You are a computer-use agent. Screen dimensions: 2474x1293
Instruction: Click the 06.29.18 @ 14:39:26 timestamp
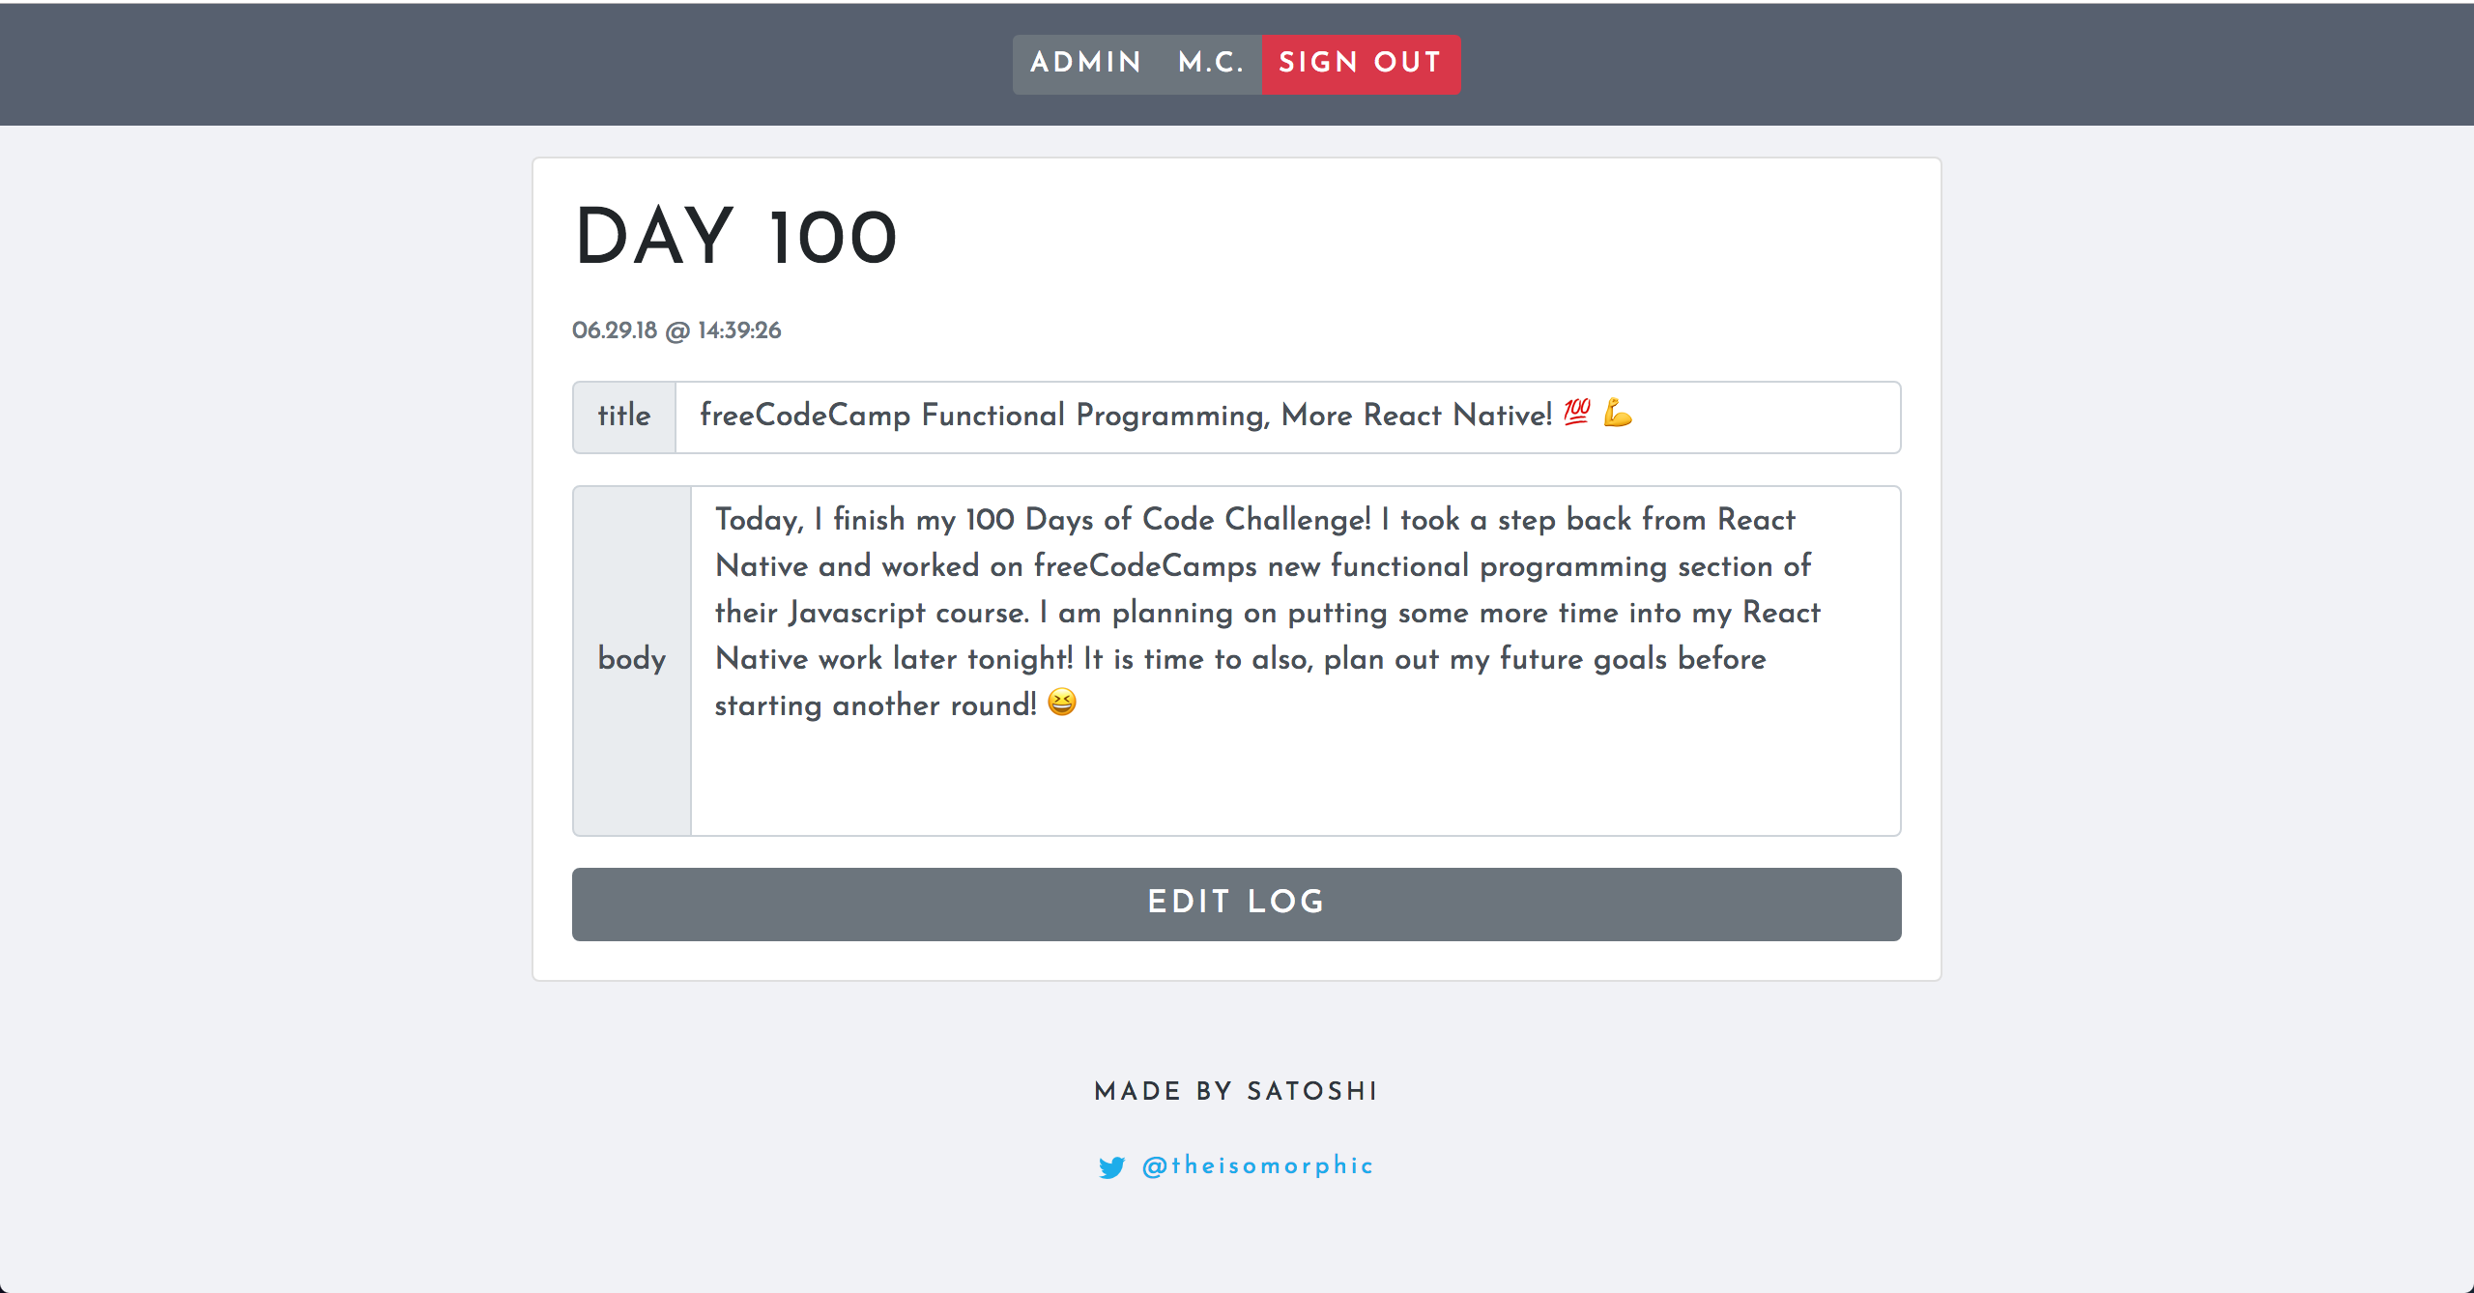pyautogui.click(x=676, y=330)
